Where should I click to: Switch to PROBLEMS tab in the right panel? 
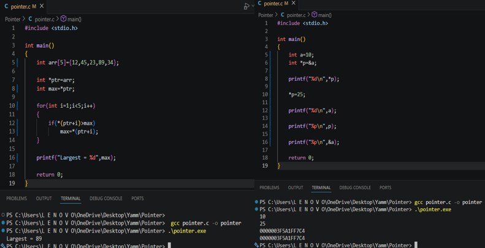click(269, 188)
